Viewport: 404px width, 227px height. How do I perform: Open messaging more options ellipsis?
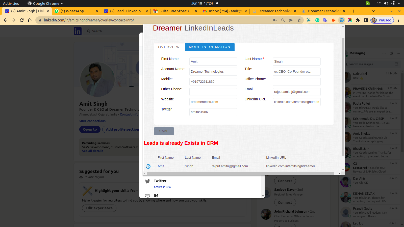coord(384,53)
